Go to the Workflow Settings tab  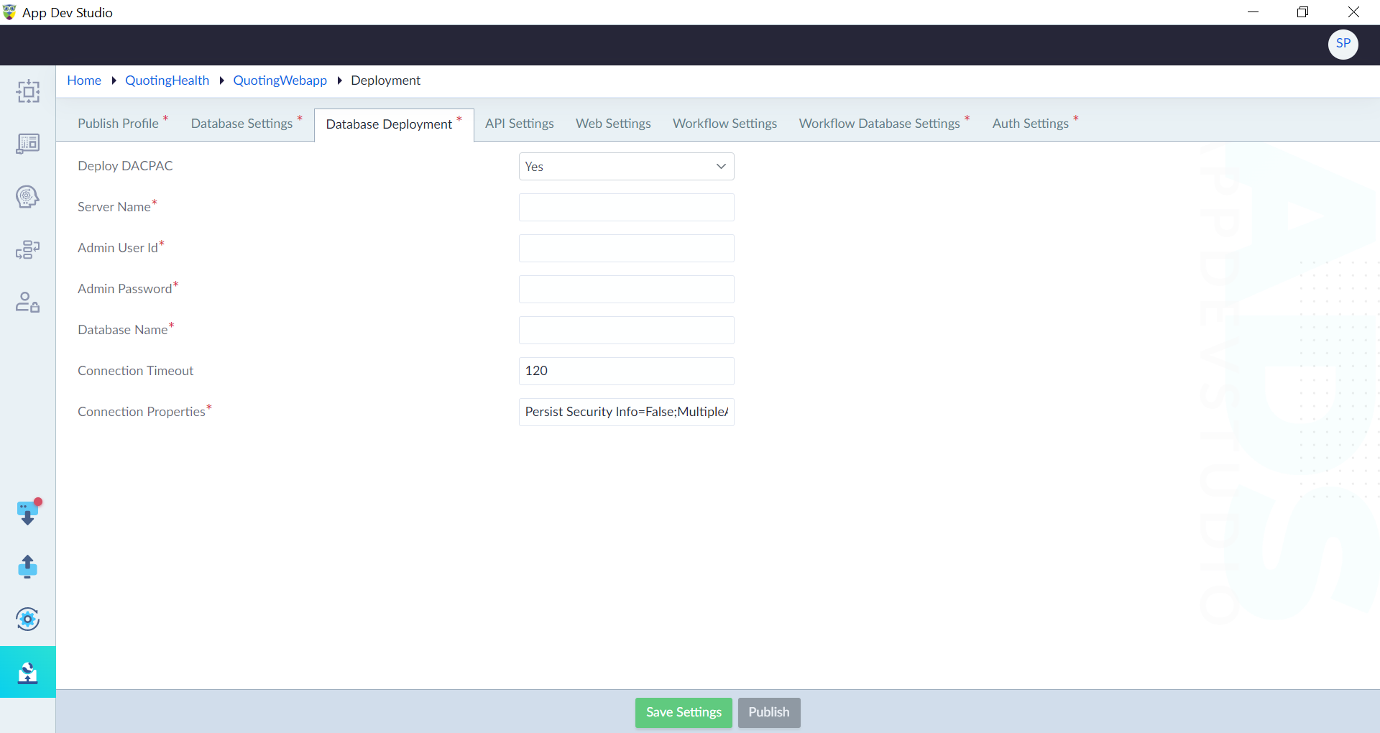pyautogui.click(x=724, y=124)
